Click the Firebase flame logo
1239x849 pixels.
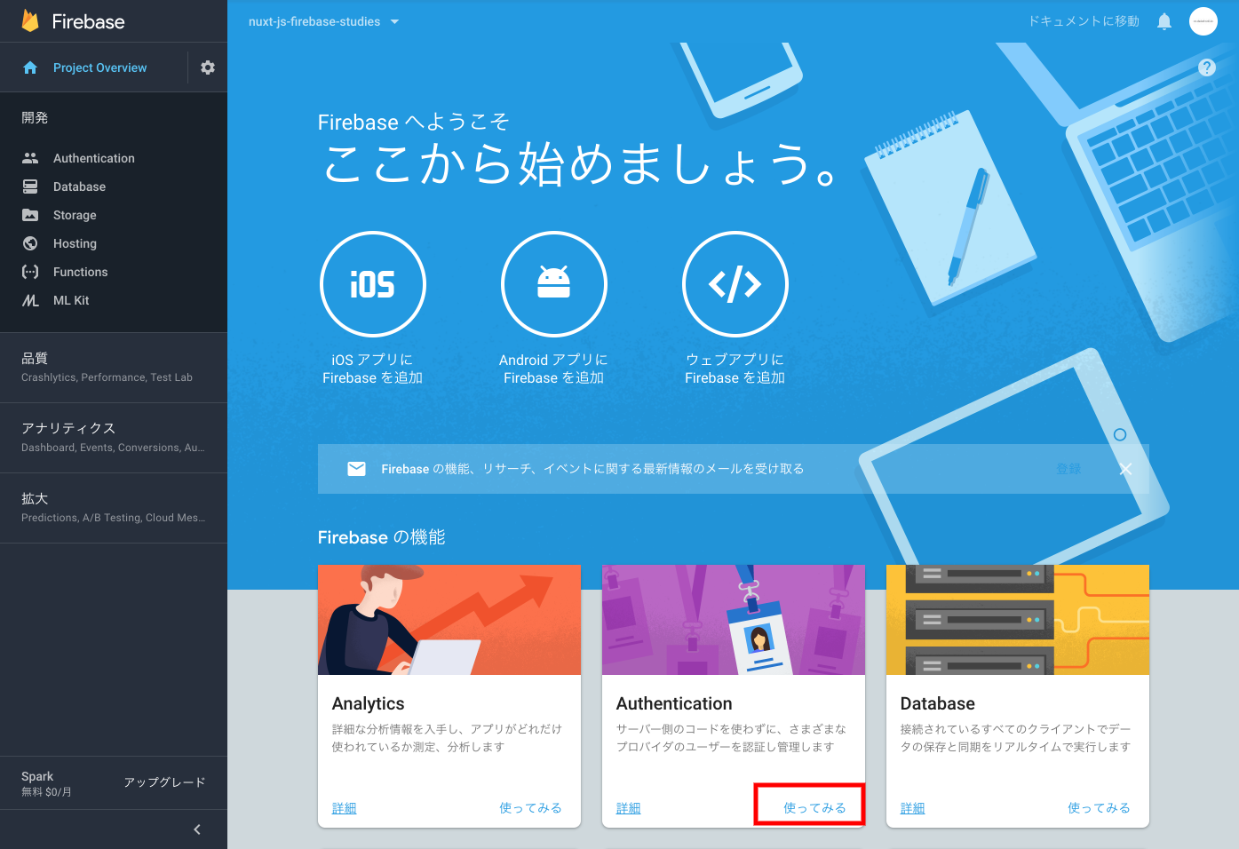pyautogui.click(x=30, y=20)
